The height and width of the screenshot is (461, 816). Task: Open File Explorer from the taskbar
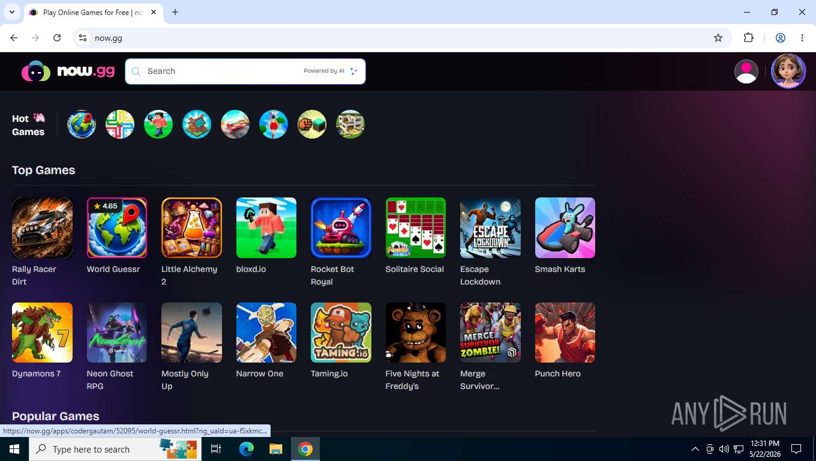(275, 449)
